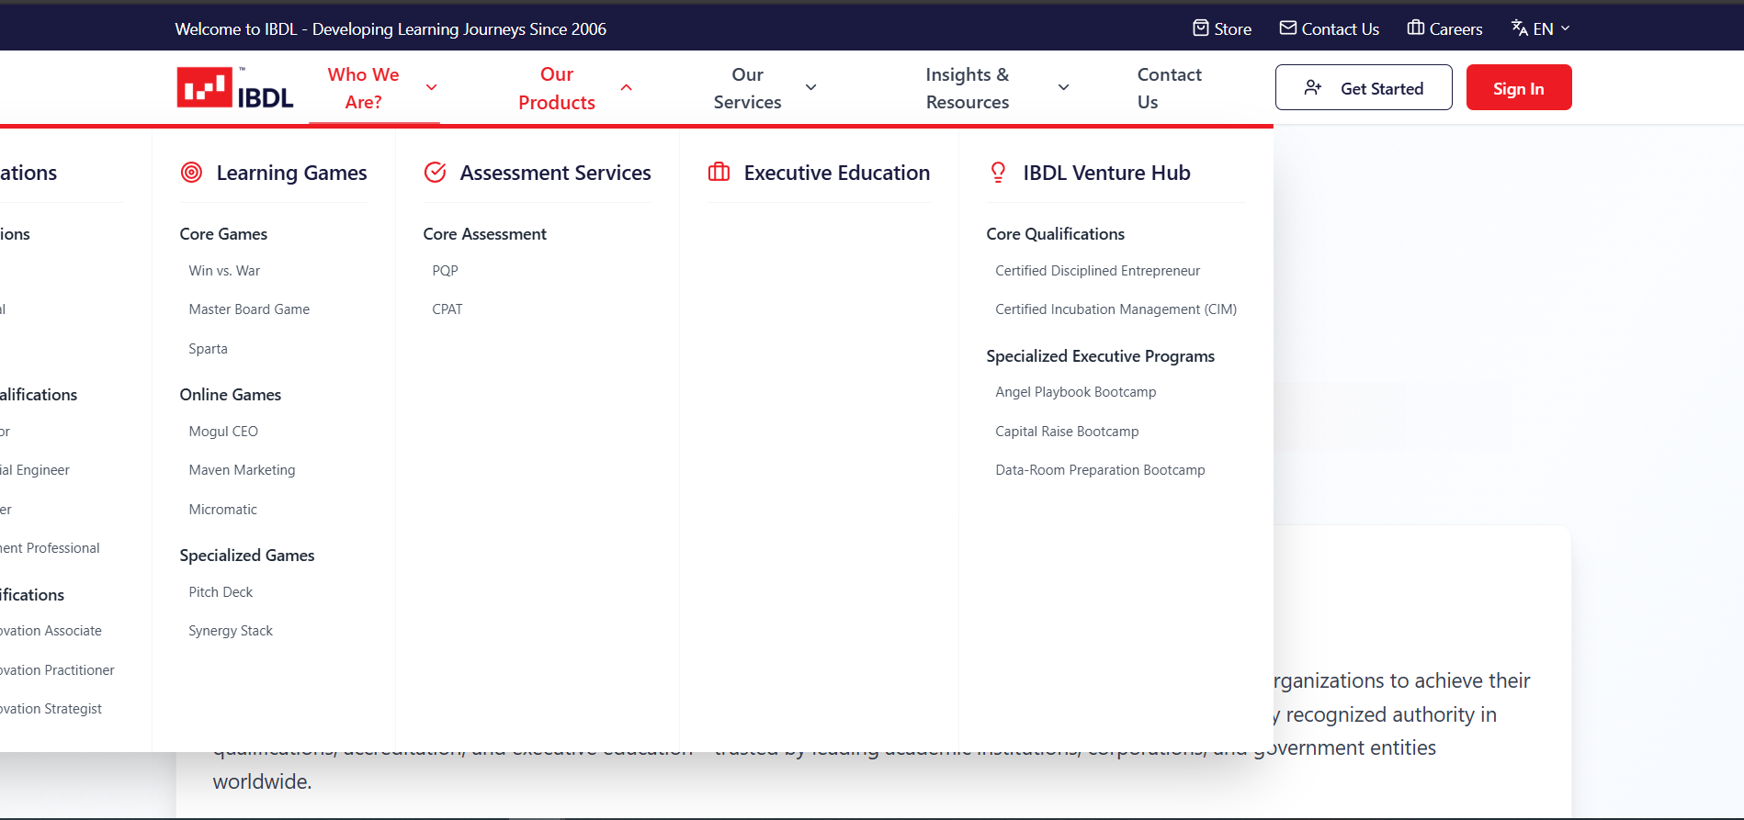The width and height of the screenshot is (1744, 820).
Task: Collapse the Our Products menu chevron
Action: click(x=627, y=88)
